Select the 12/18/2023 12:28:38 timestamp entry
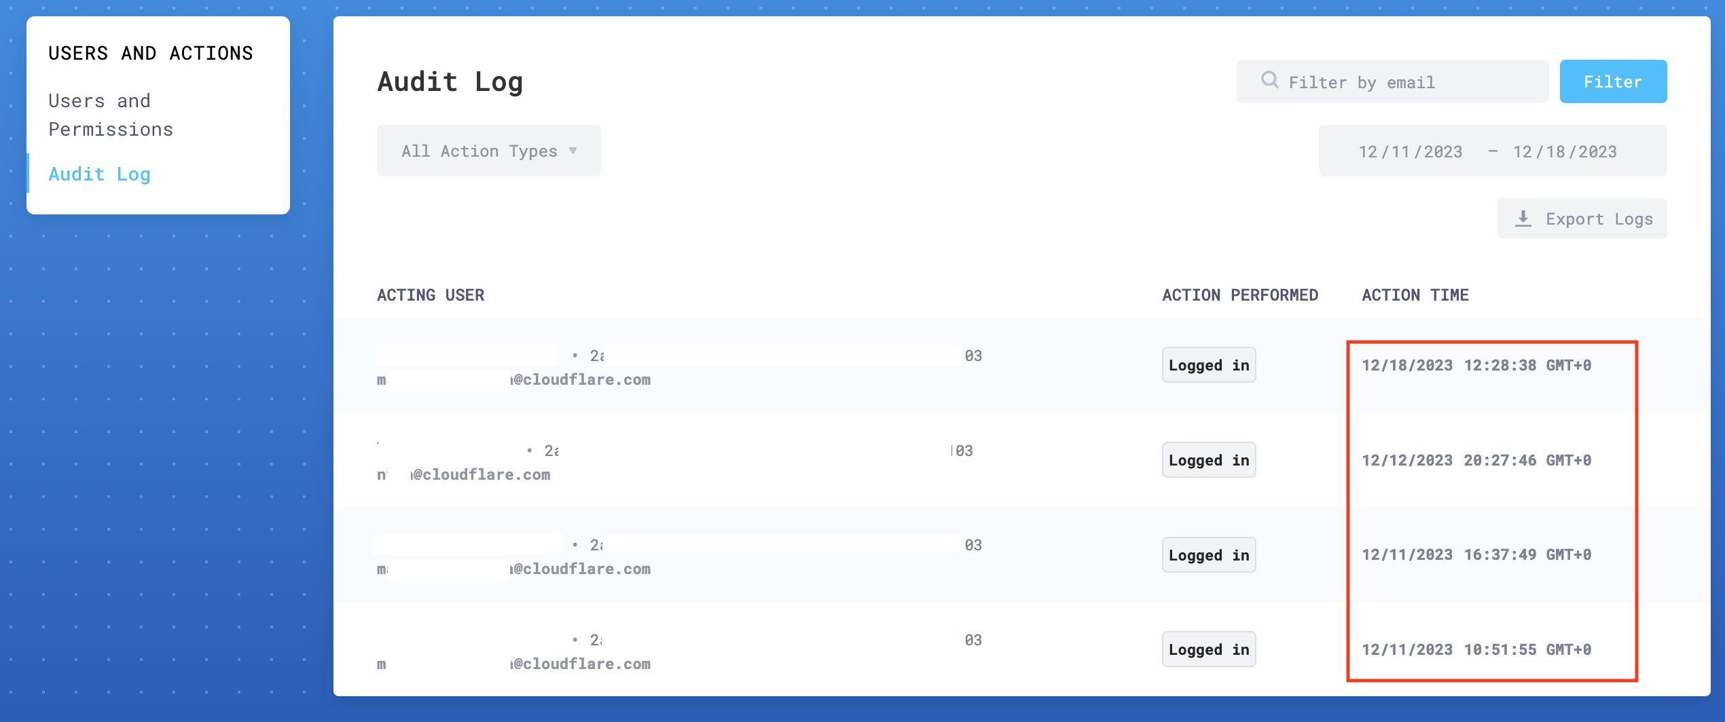Viewport: 1725px width, 722px height. pyautogui.click(x=1477, y=364)
